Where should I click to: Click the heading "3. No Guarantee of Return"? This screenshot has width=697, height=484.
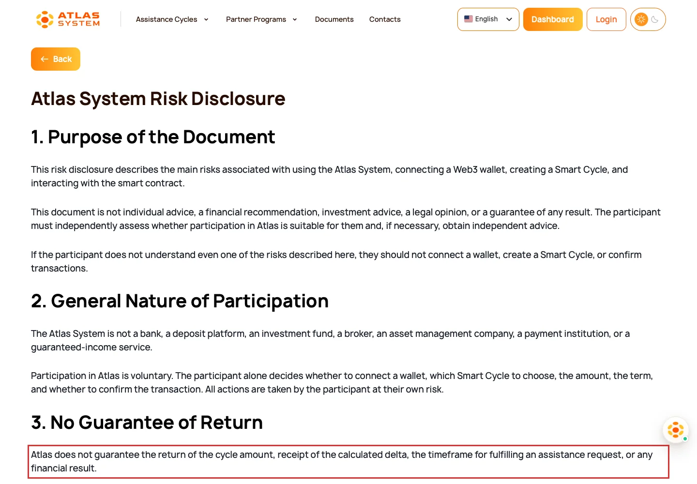[147, 423]
